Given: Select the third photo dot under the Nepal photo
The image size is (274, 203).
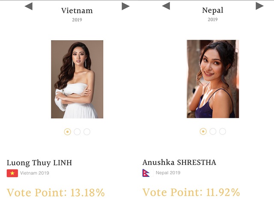Looking at the screenshot, I should pos(223,132).
